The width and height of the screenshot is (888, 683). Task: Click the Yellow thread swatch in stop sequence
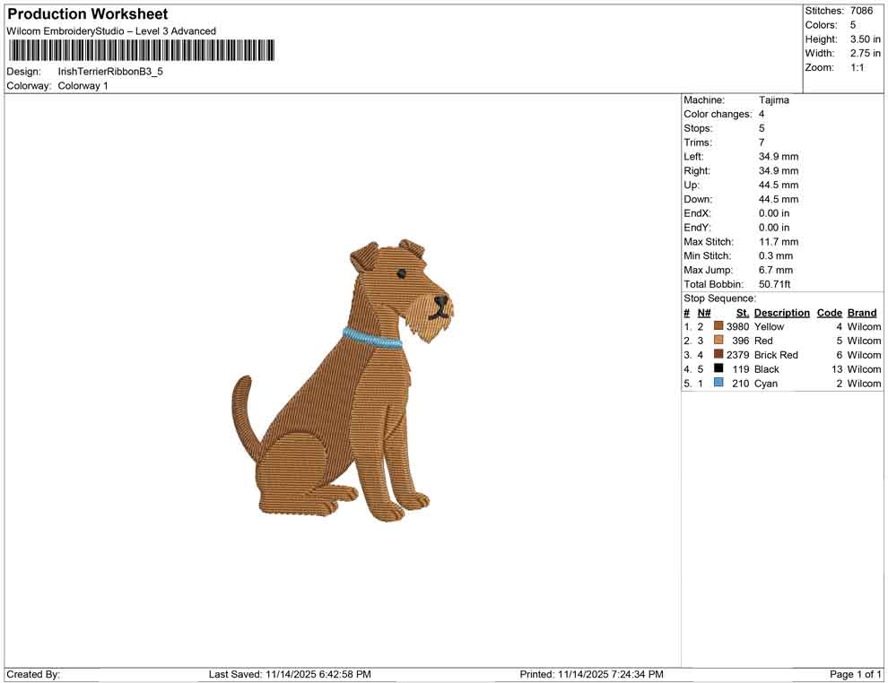pos(718,326)
